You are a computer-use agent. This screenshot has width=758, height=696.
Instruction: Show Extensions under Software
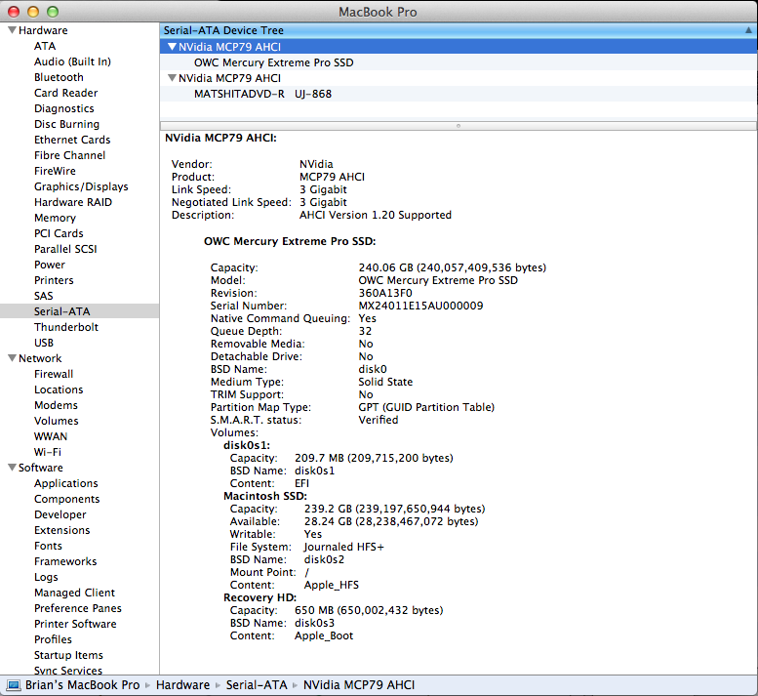pos(61,530)
